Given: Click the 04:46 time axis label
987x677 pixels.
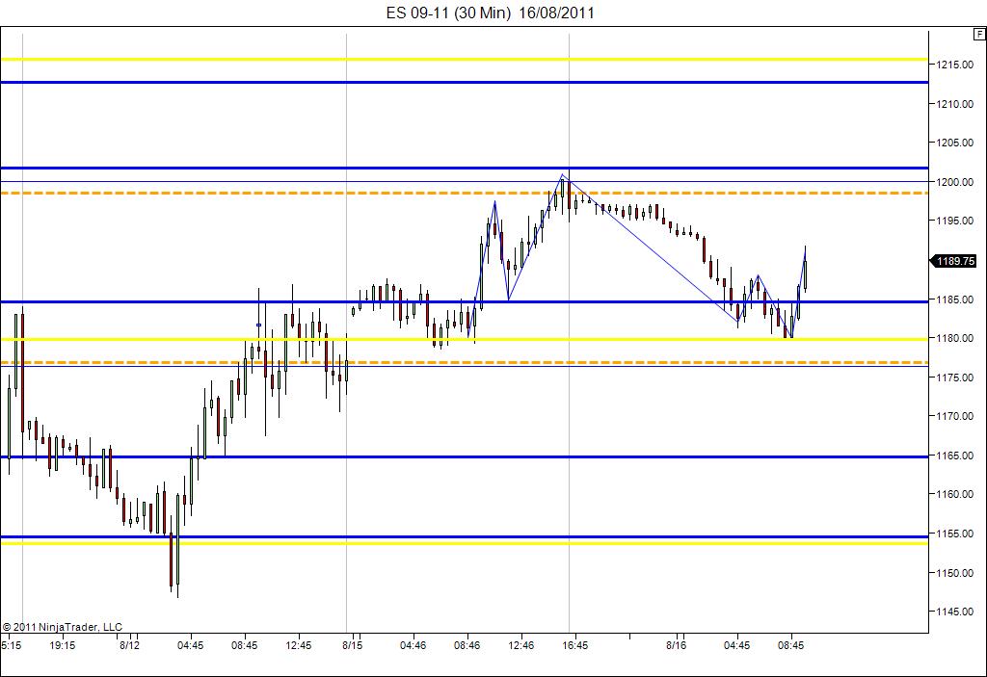Looking at the screenshot, I should tap(413, 645).
